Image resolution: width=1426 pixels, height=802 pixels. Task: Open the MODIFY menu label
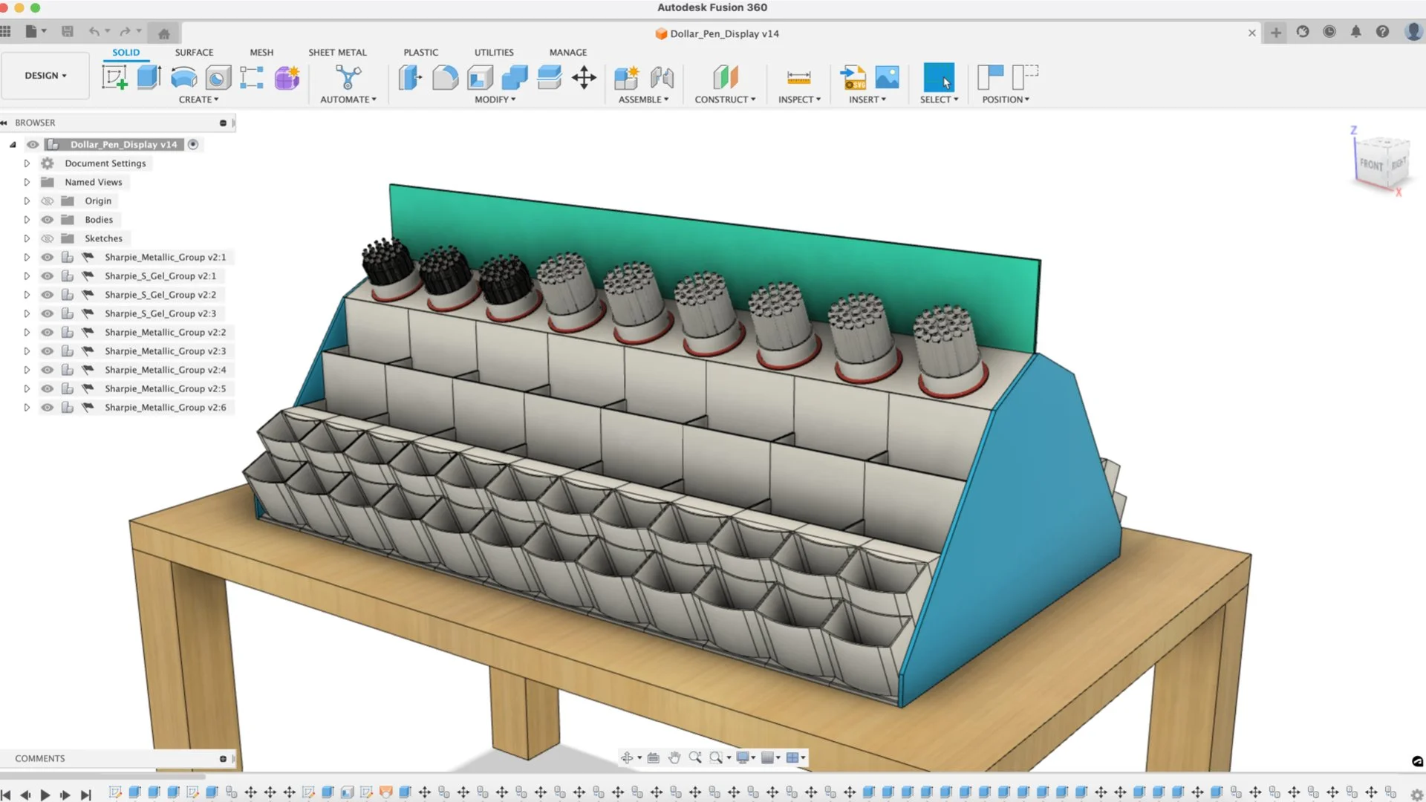pyautogui.click(x=495, y=100)
